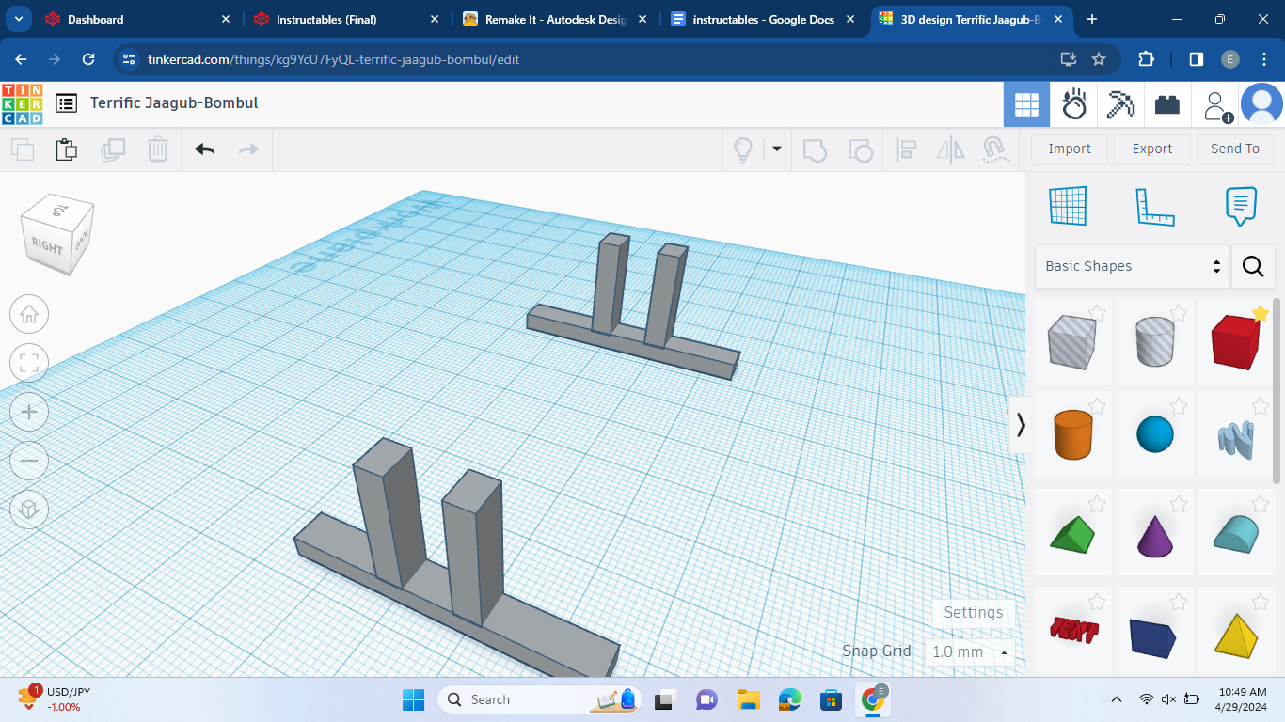Click the Paste toolbar icon

[x=66, y=149]
